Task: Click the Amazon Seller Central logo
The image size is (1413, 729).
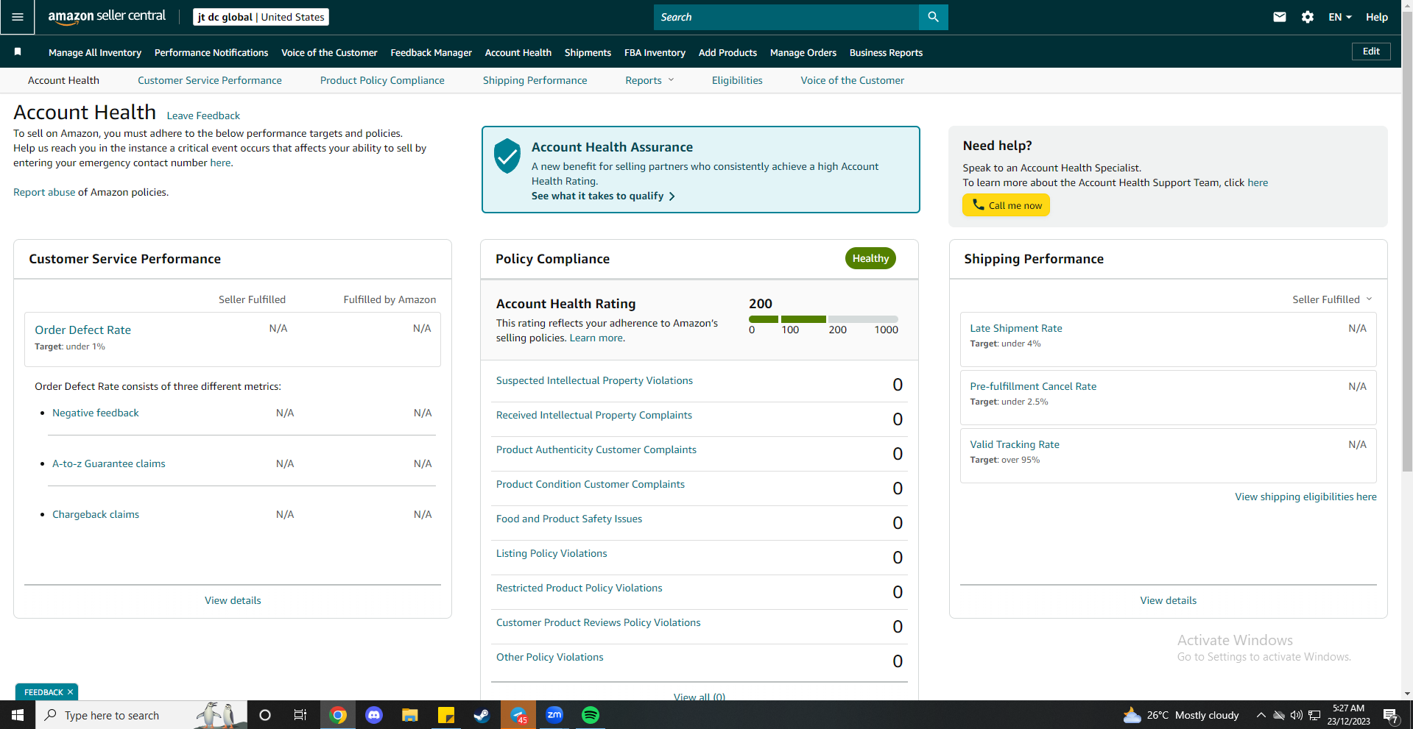Action: tap(107, 17)
